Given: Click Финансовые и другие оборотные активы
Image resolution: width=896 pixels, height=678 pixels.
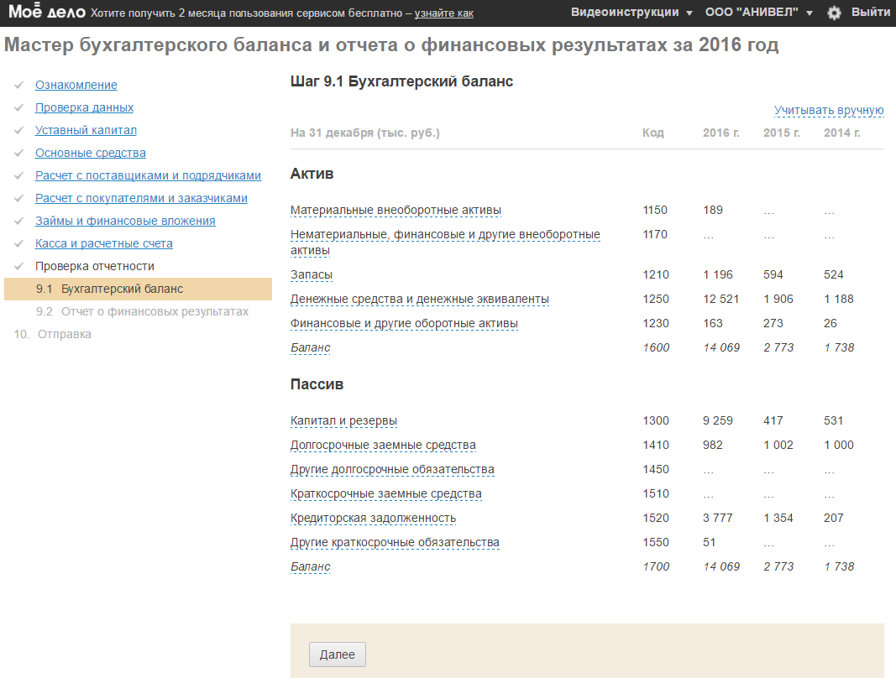Looking at the screenshot, I should click(x=404, y=323).
